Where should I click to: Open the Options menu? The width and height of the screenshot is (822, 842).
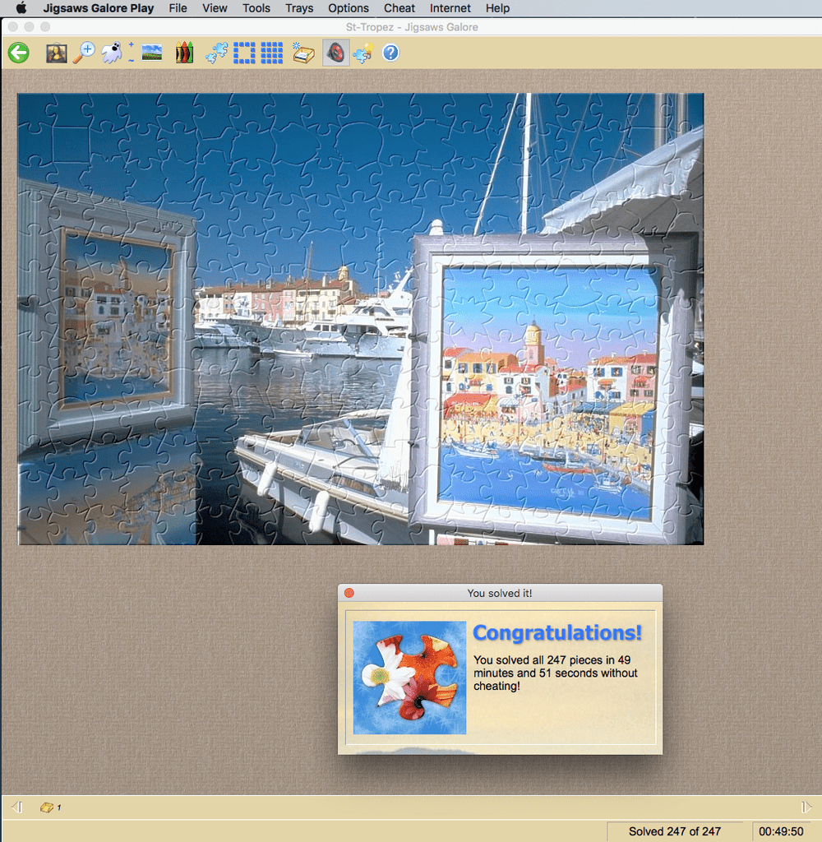click(x=348, y=8)
